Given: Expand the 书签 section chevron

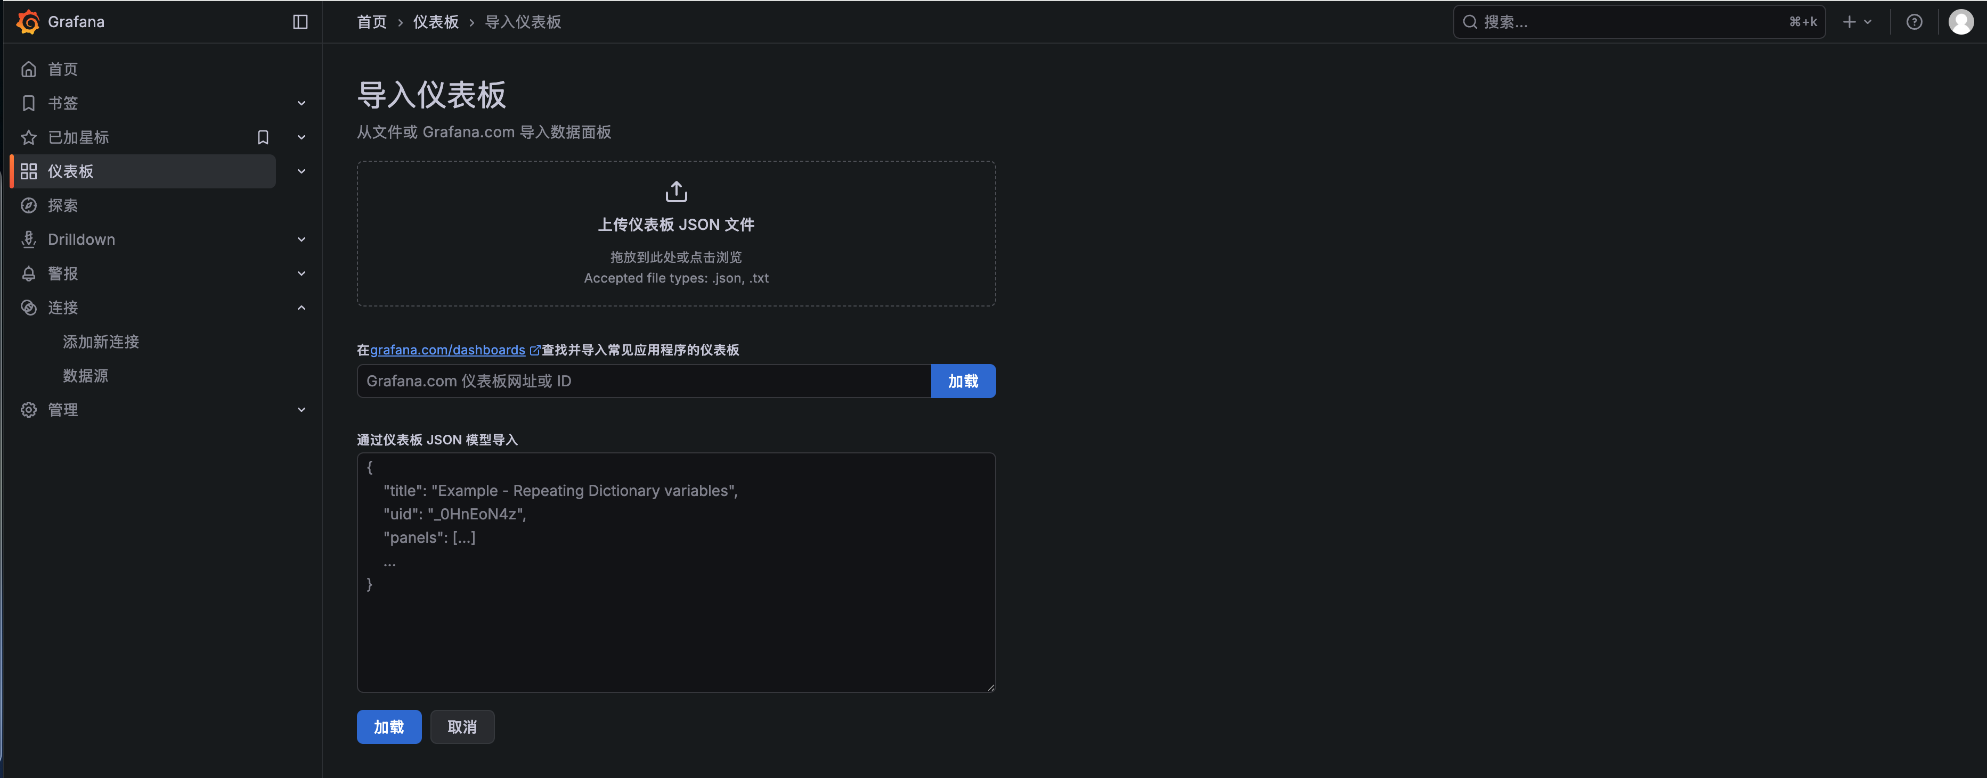Looking at the screenshot, I should pyautogui.click(x=302, y=103).
